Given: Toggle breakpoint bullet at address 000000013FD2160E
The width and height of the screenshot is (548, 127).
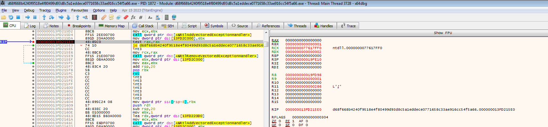Looking at the screenshot, I should (33, 112).
